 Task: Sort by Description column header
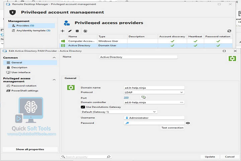[143, 37]
